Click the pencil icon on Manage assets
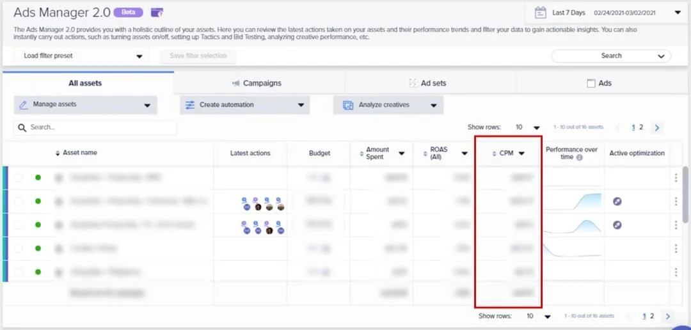The height and width of the screenshot is (330, 691). point(24,105)
